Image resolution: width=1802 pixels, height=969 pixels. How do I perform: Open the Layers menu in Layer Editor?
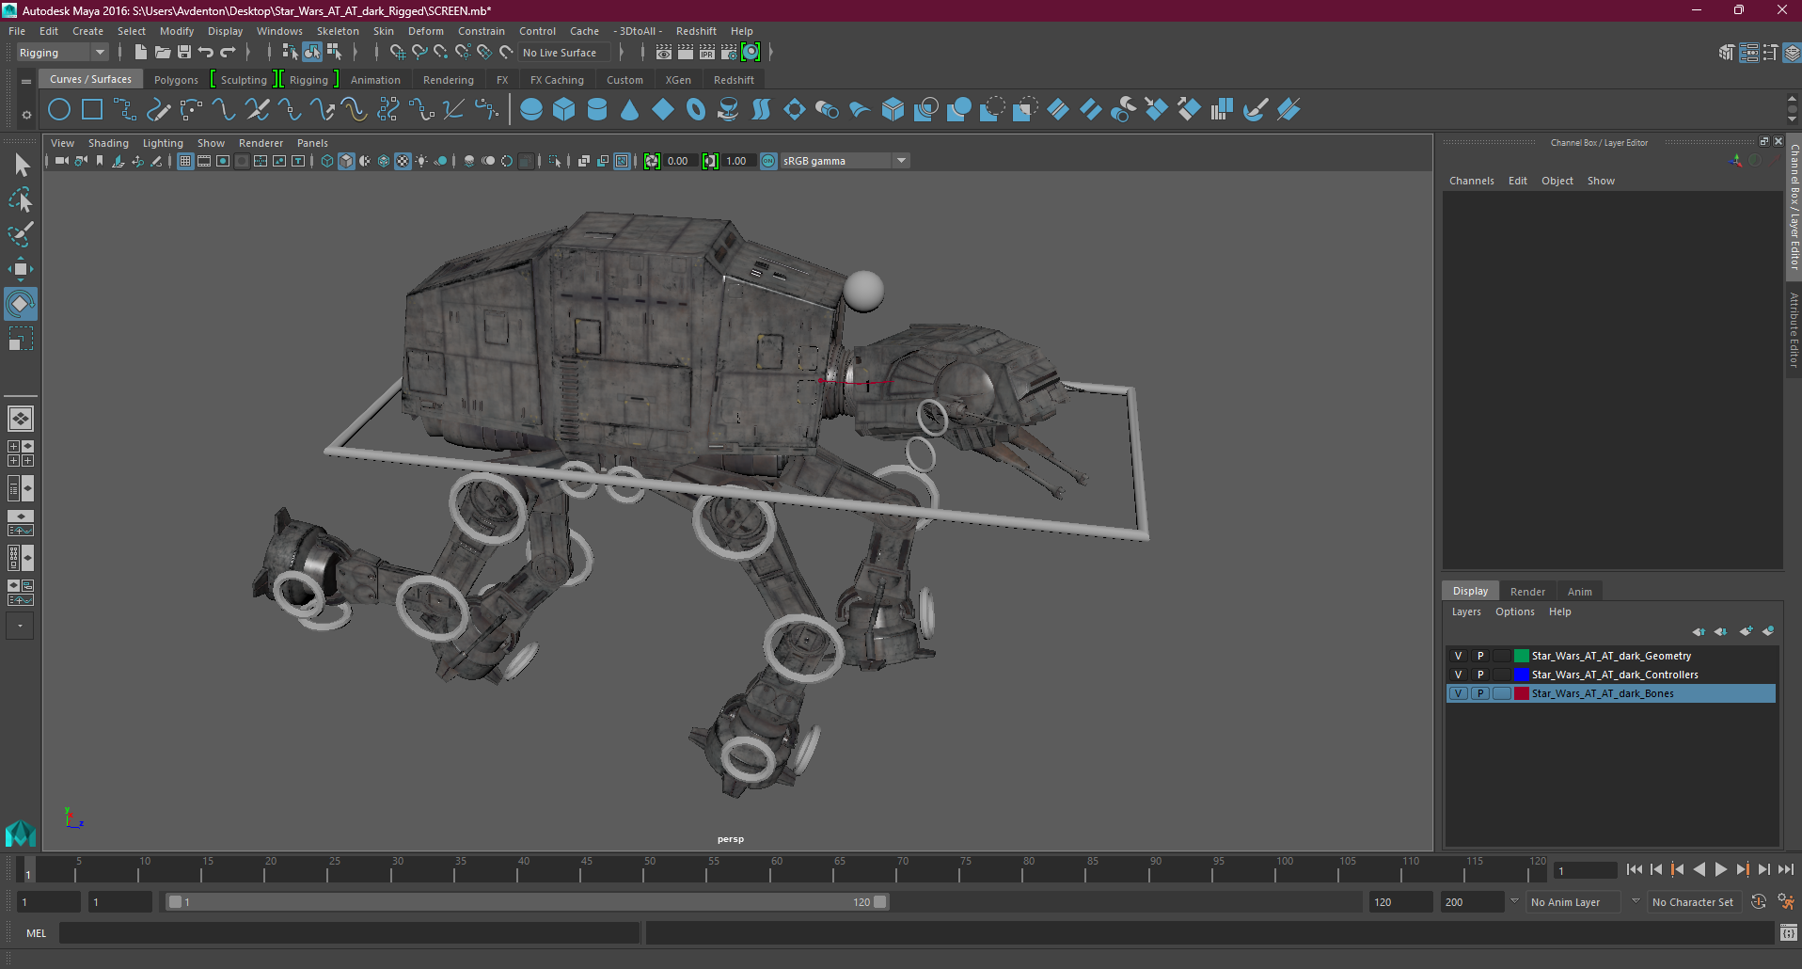coord(1466,612)
